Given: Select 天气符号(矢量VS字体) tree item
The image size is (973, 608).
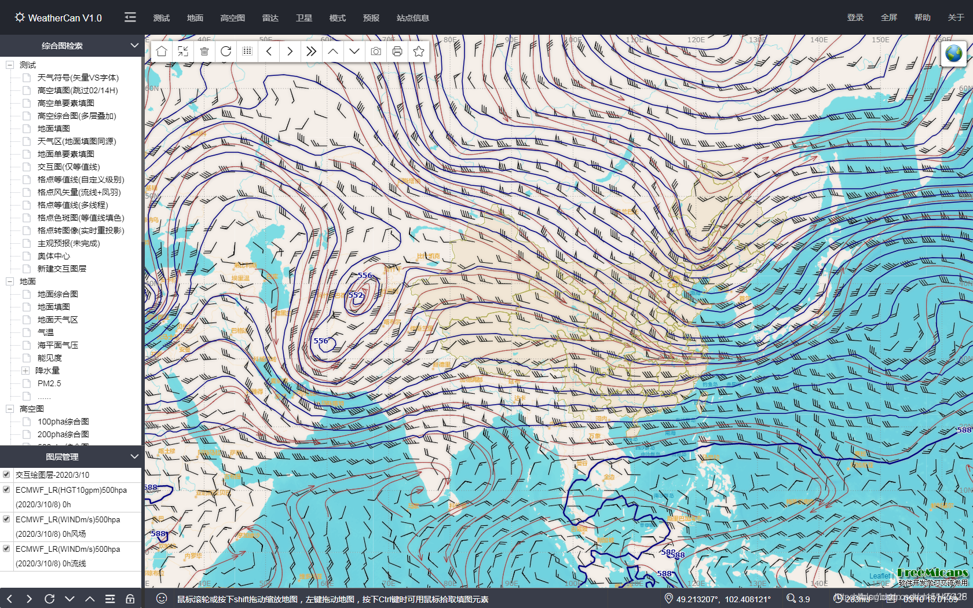Looking at the screenshot, I should click(x=78, y=78).
